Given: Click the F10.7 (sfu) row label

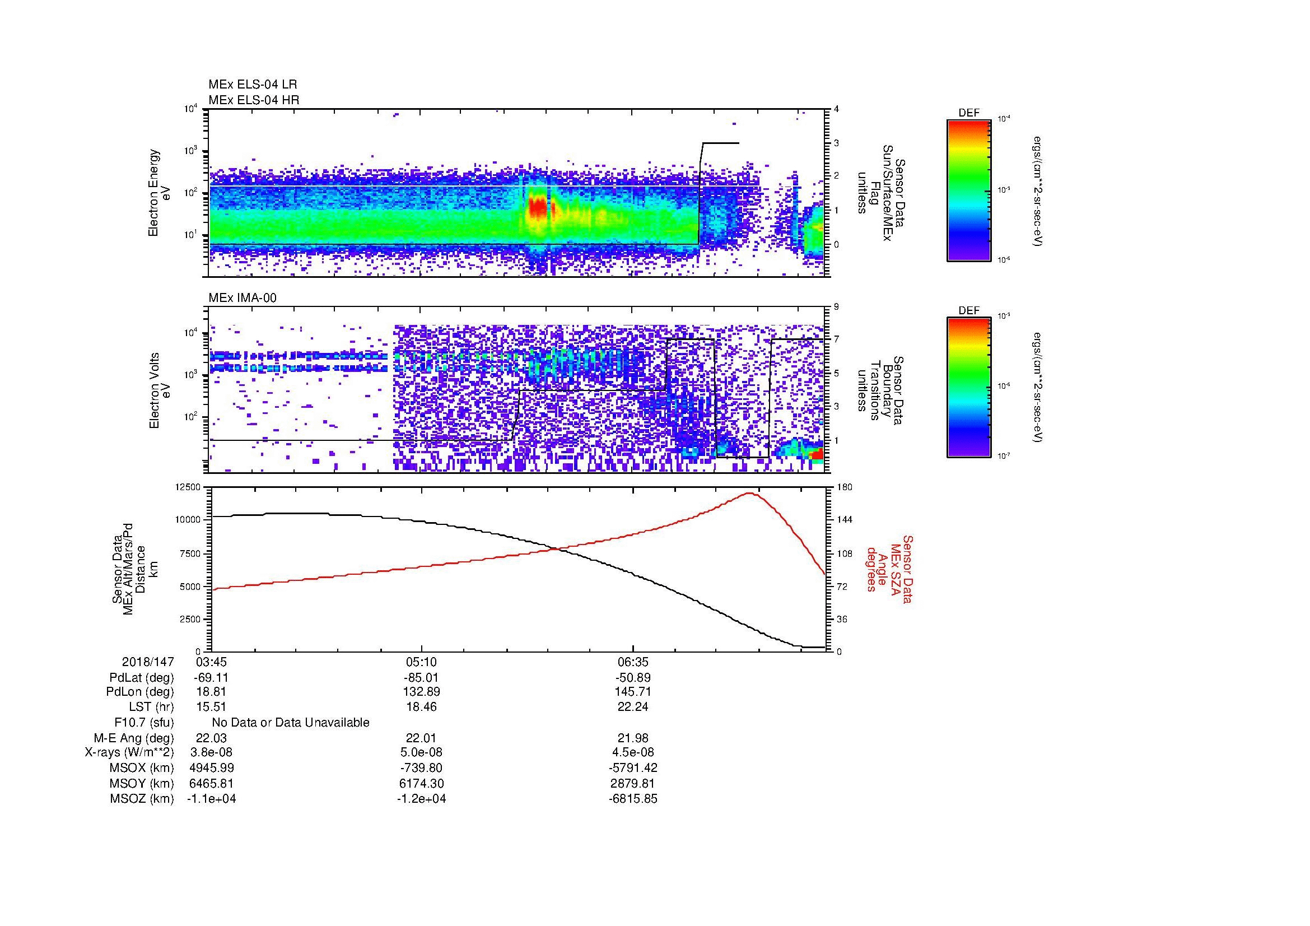Looking at the screenshot, I should click(x=144, y=723).
